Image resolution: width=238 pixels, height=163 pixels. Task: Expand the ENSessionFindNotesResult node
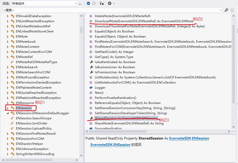click(8, 134)
